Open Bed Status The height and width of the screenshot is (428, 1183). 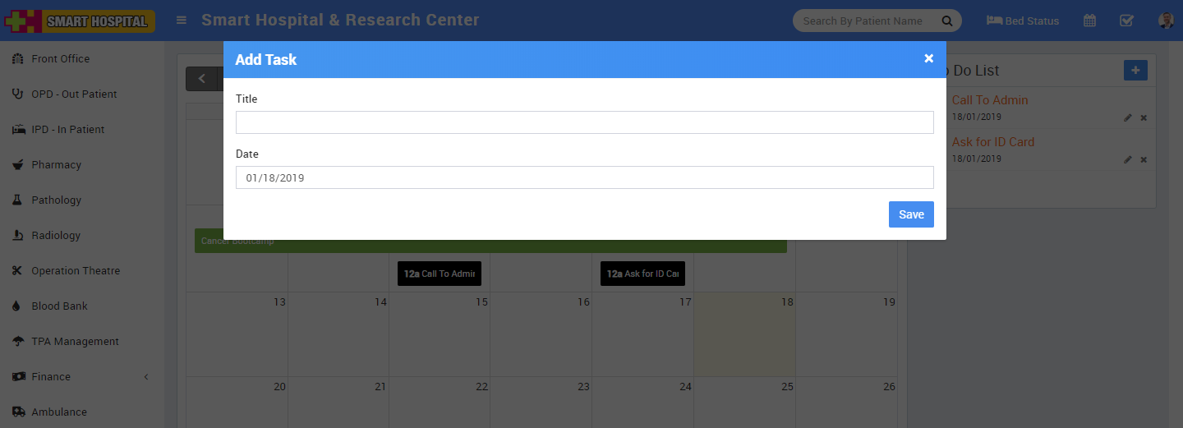tap(1023, 21)
